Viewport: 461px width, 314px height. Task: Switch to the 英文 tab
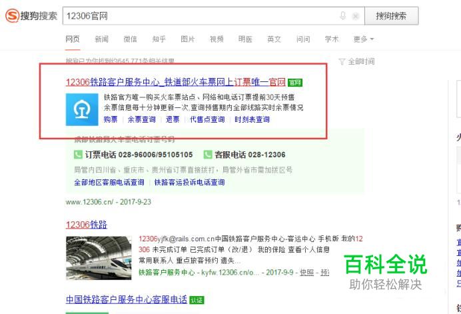[x=274, y=39]
